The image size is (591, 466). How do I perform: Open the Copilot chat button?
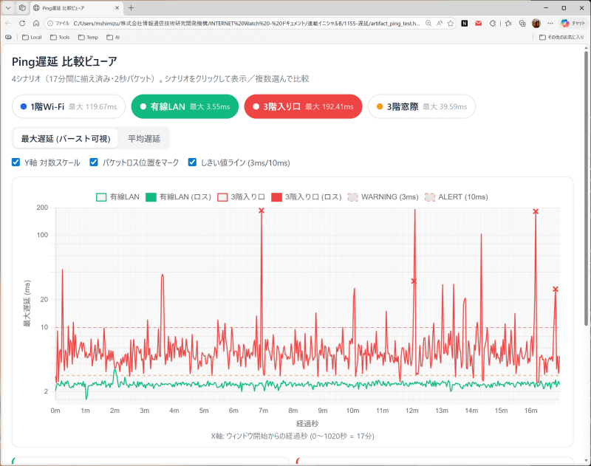(572, 24)
